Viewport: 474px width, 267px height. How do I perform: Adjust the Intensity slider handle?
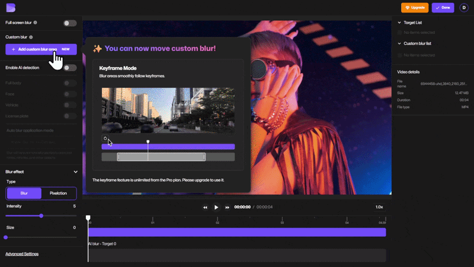(x=41, y=216)
